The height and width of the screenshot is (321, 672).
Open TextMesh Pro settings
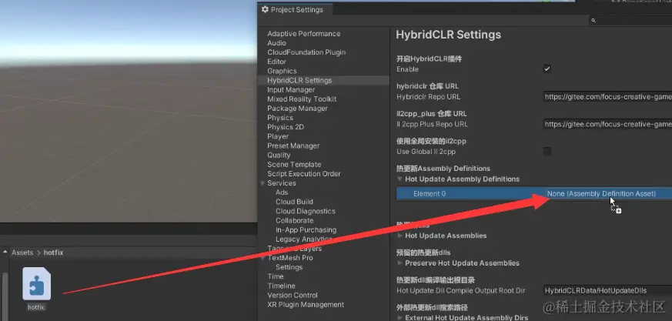(289, 258)
